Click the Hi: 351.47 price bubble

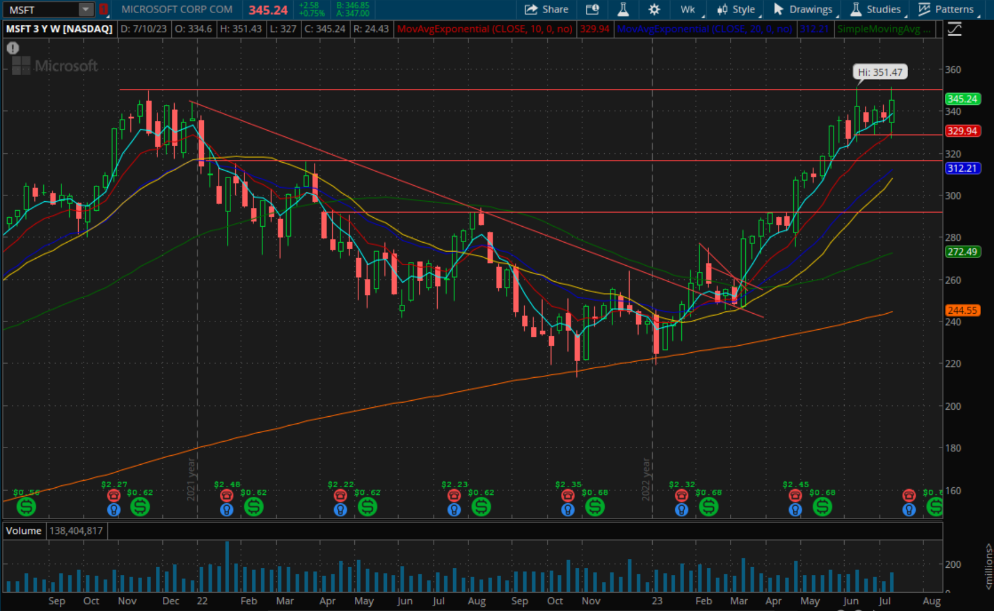880,72
